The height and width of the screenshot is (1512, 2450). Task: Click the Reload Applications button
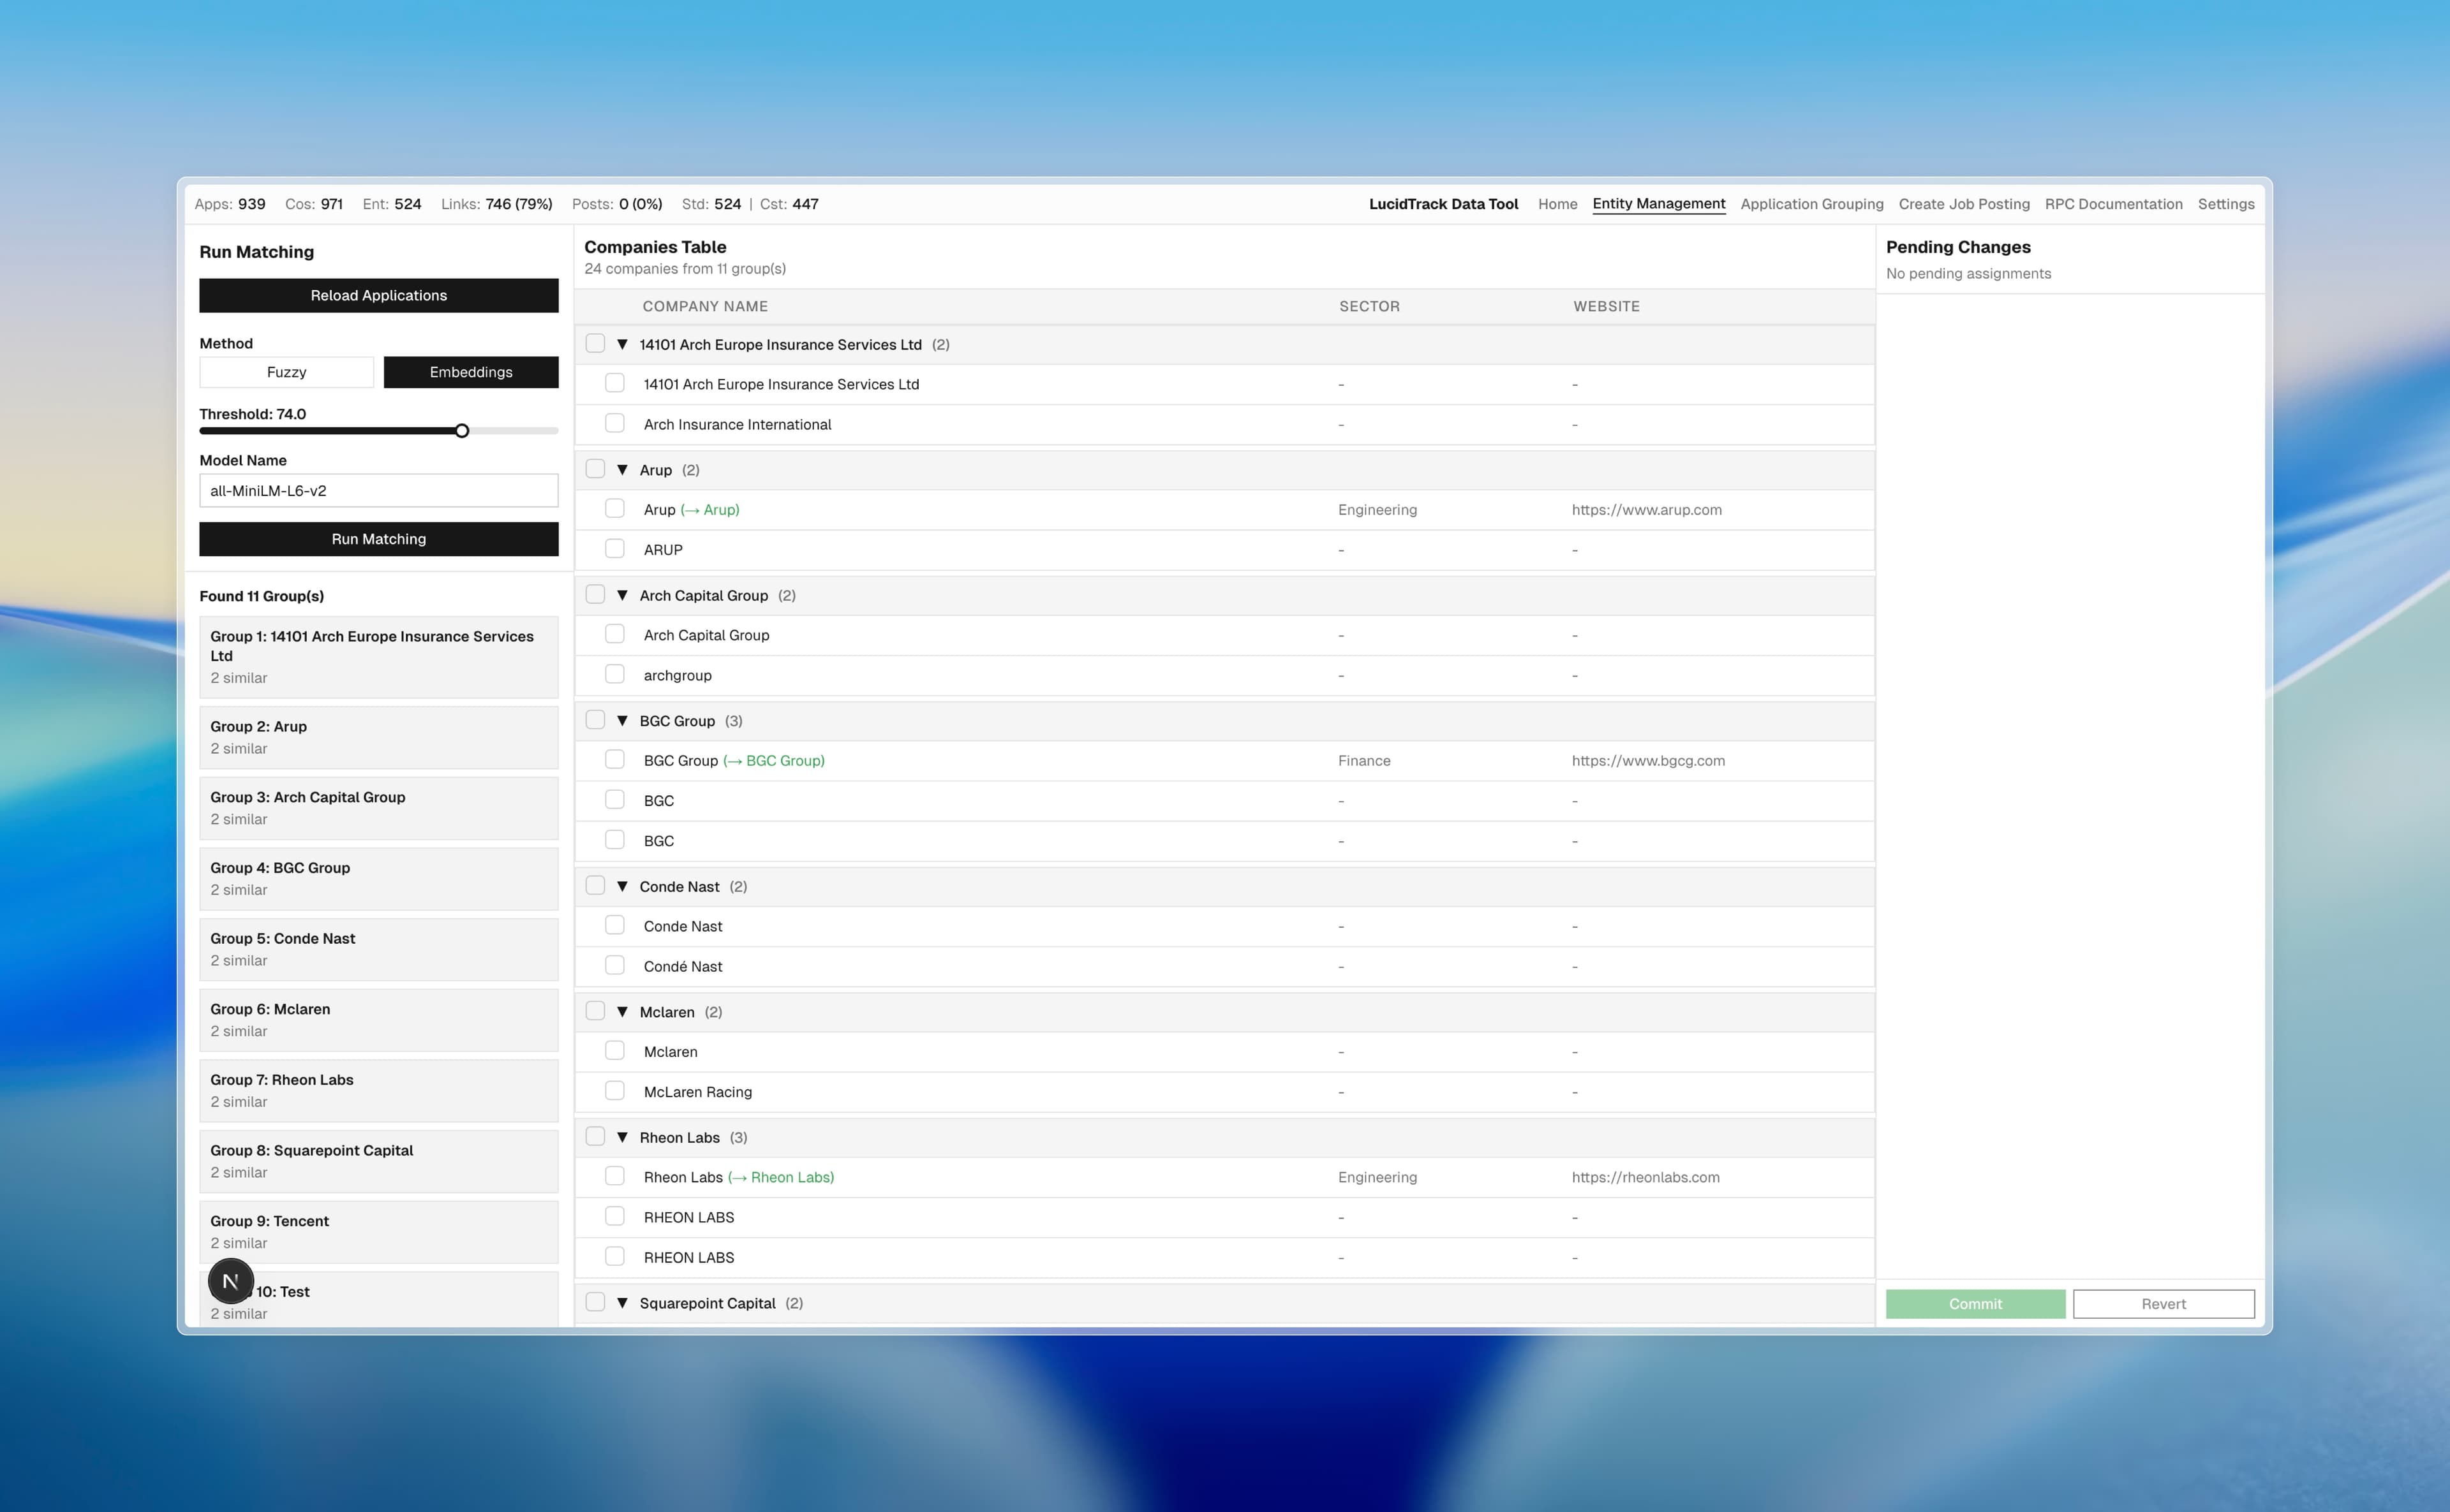[378, 296]
